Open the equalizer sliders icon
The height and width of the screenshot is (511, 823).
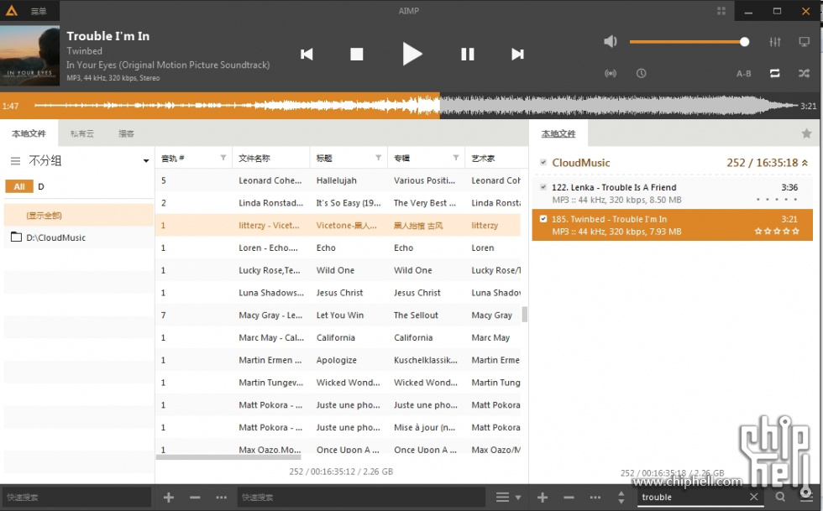pos(775,42)
